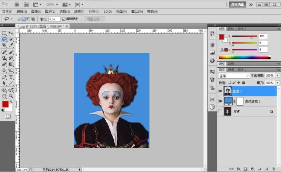Open the Info panel icon in dock
The height and width of the screenshot is (172, 281).
coord(213,61)
